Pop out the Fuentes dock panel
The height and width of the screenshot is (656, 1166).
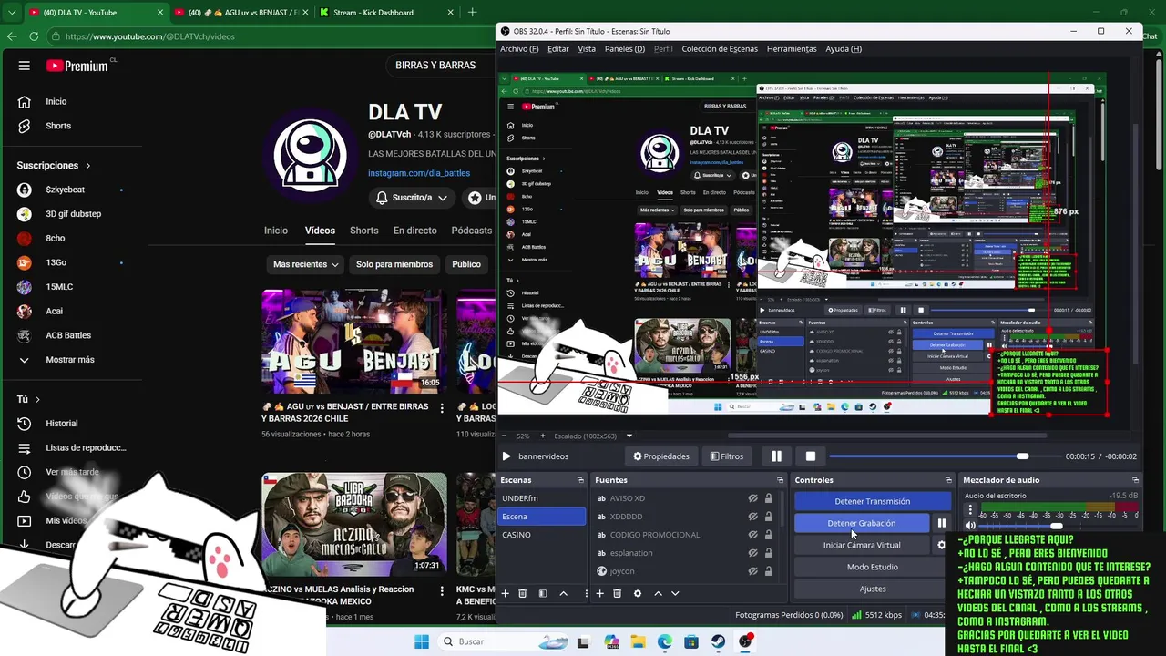pos(780,480)
